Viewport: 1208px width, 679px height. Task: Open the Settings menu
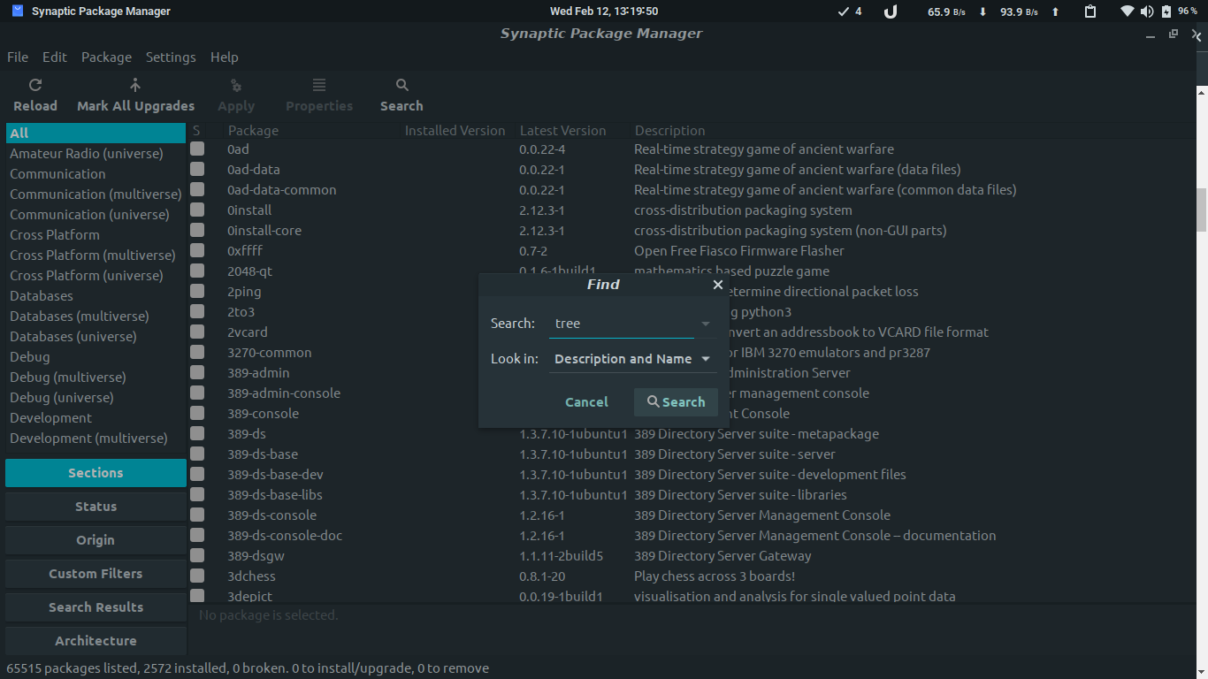tap(171, 57)
